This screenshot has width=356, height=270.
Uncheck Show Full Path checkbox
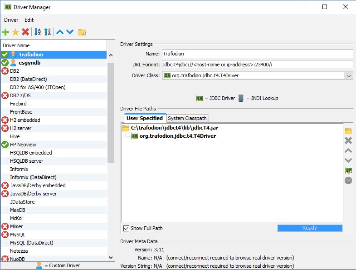pos(127,228)
